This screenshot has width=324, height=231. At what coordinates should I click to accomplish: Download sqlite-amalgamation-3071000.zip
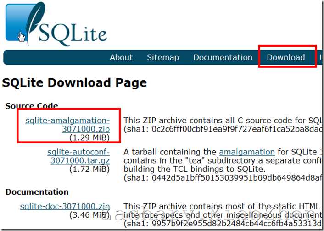click(67, 125)
